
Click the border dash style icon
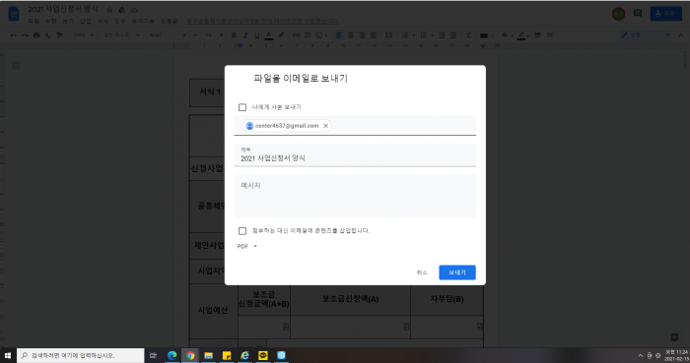click(550, 35)
